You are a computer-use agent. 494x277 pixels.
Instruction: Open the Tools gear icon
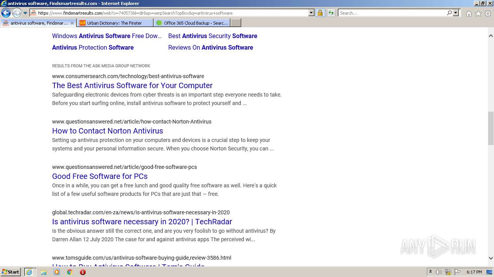coord(488,13)
